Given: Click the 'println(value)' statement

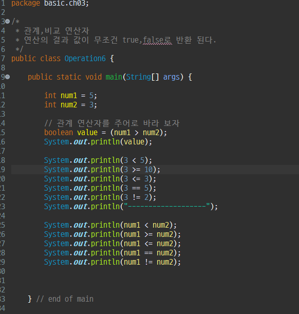Looking at the screenshot, I should 98,142.
